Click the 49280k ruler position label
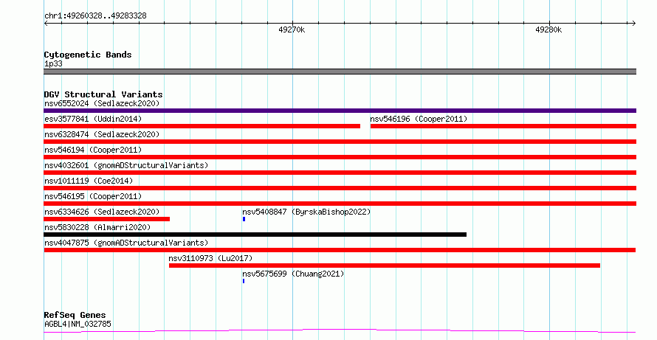This screenshot has height=340, width=657. (x=548, y=30)
